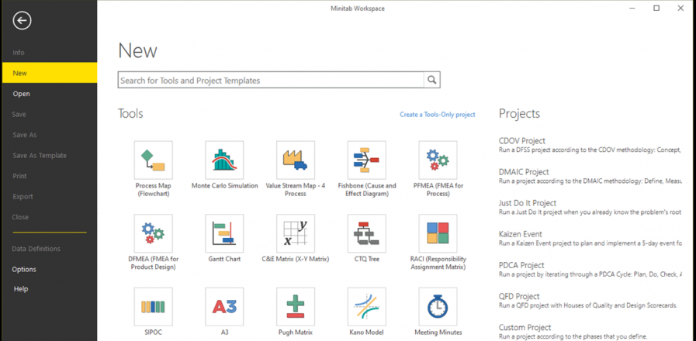The width and height of the screenshot is (696, 341).
Task: Open the A3 report tool
Action: click(x=224, y=306)
